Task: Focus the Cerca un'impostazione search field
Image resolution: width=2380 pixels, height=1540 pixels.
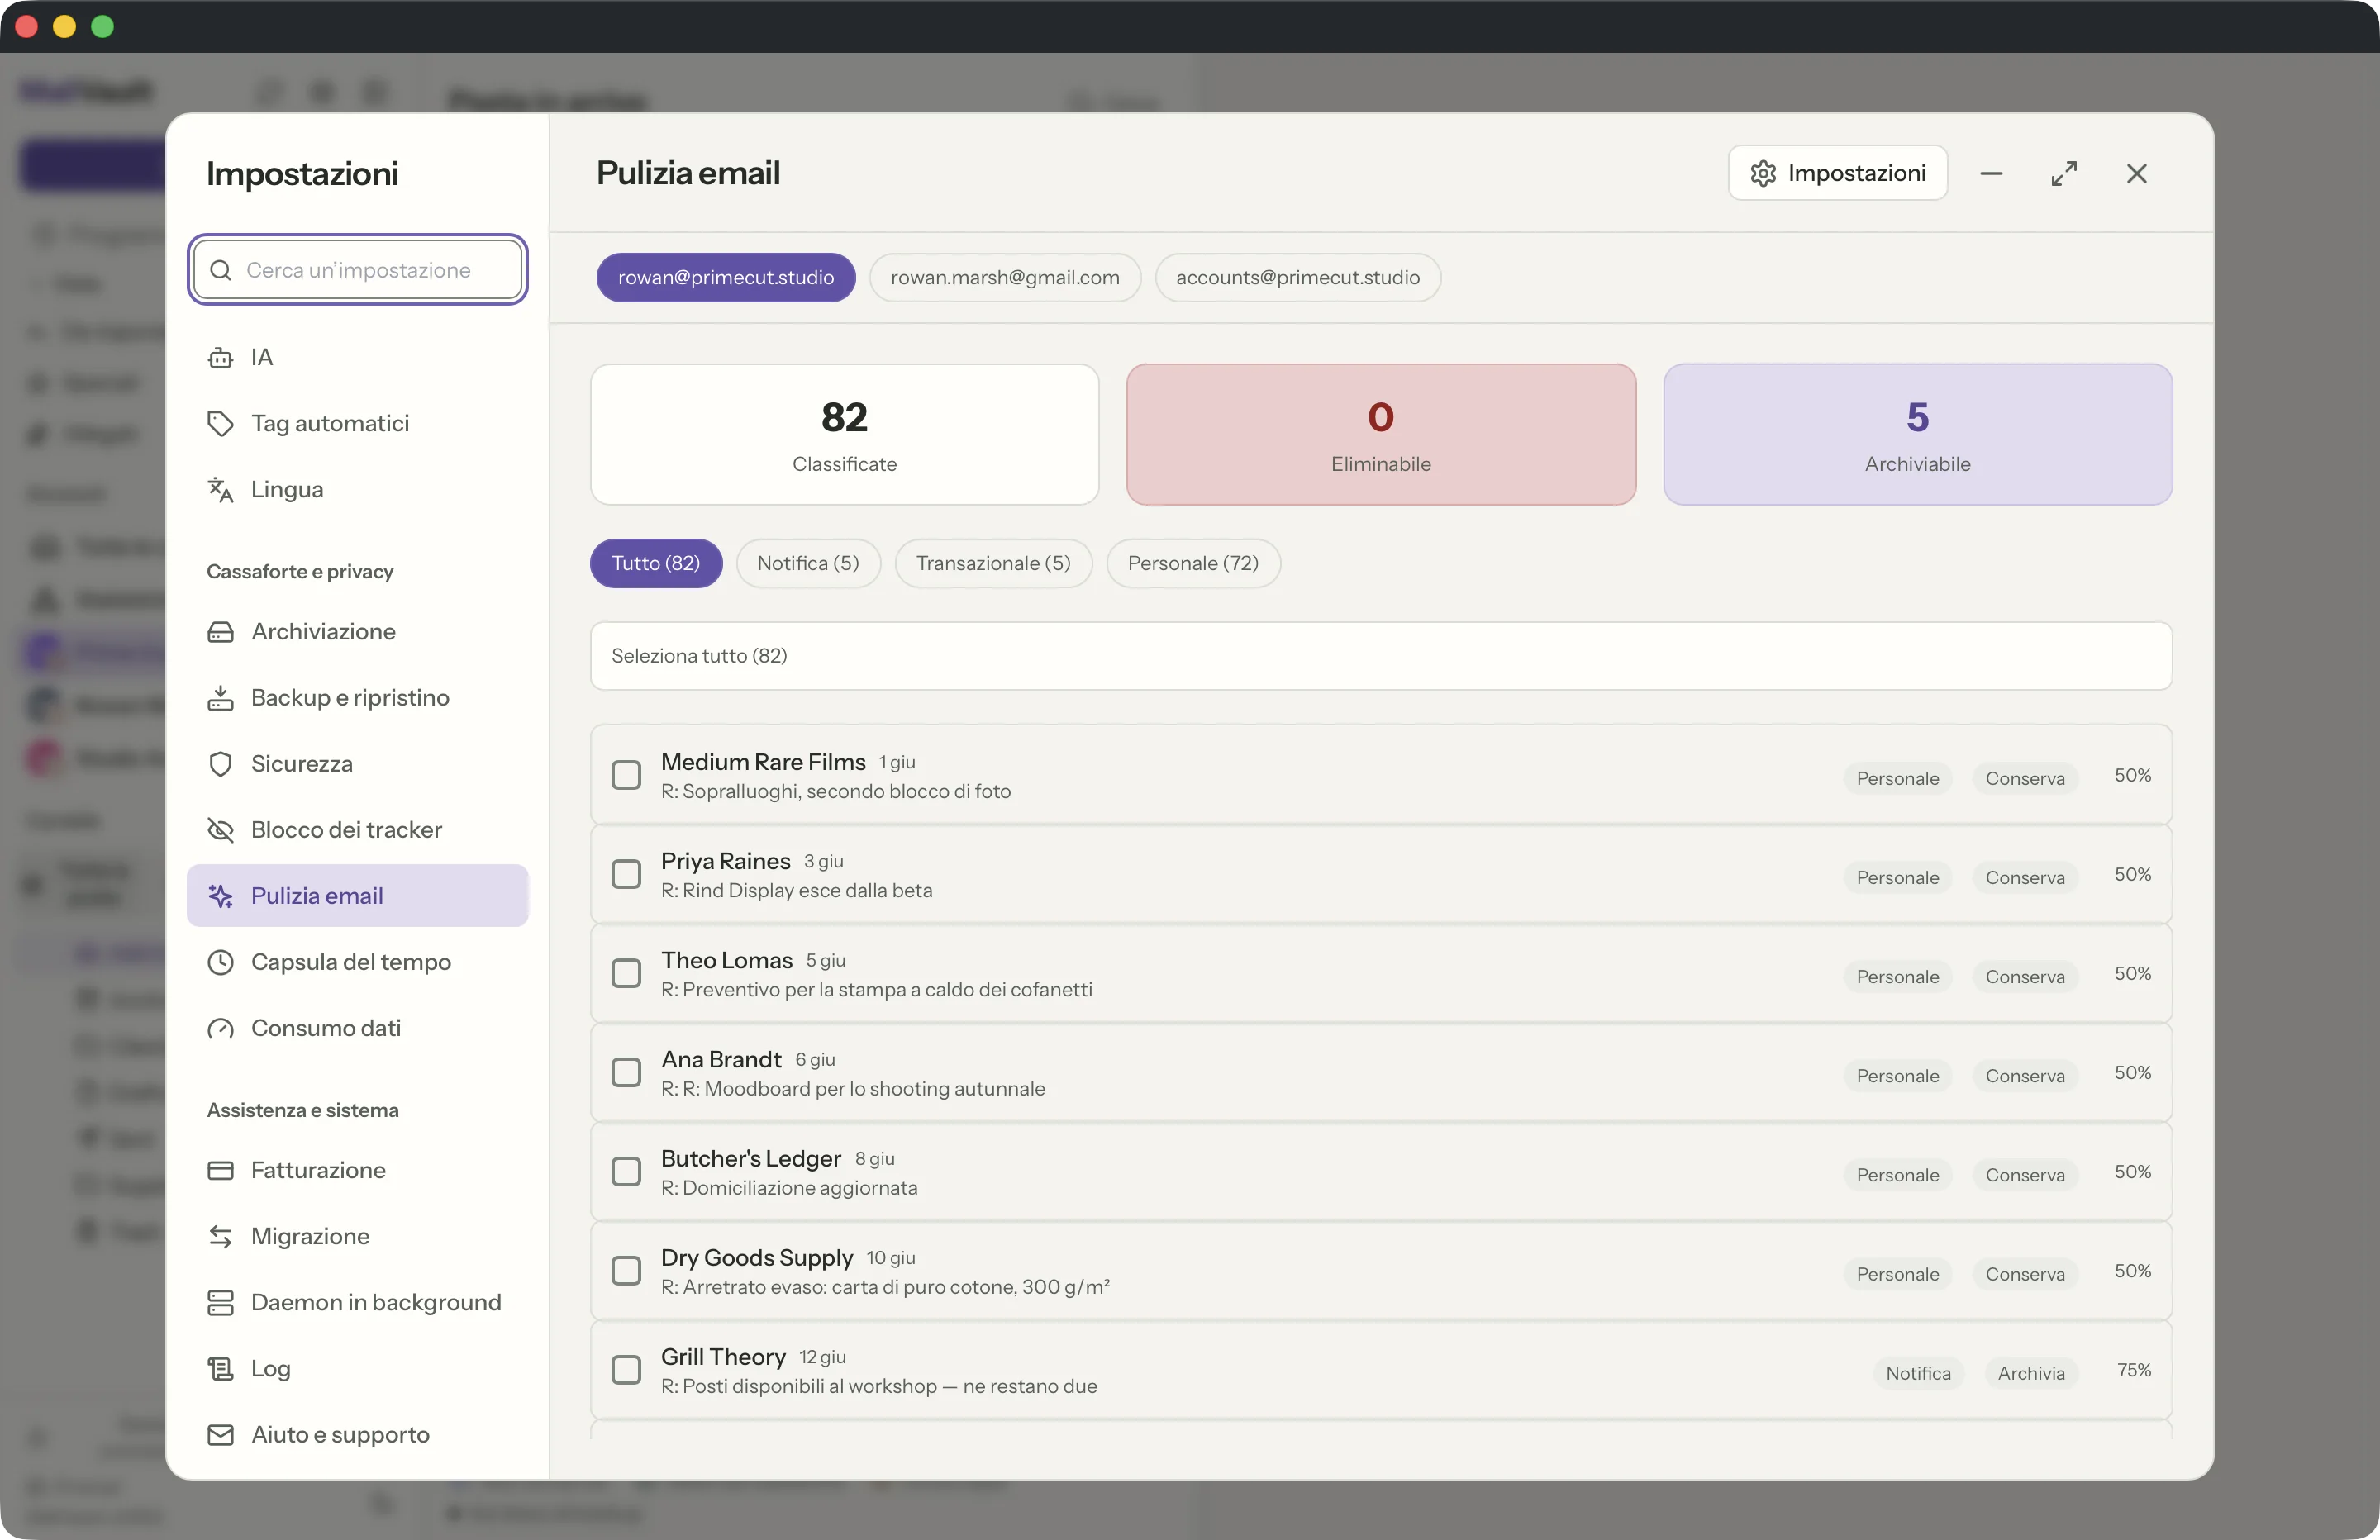Action: click(x=358, y=270)
